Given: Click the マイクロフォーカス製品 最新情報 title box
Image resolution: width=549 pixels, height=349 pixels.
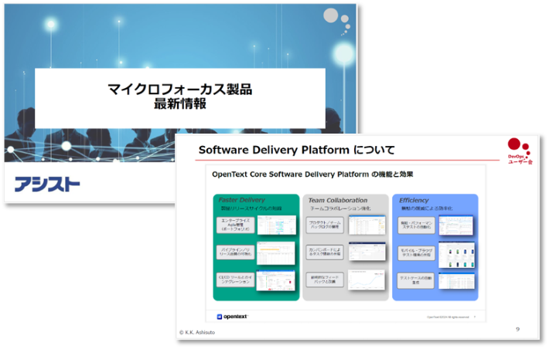Looking at the screenshot, I should tap(179, 97).
